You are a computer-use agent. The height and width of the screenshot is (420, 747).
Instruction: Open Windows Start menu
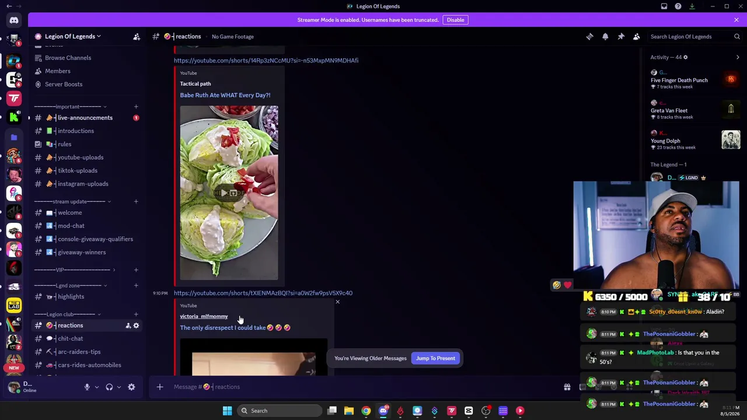point(227,411)
